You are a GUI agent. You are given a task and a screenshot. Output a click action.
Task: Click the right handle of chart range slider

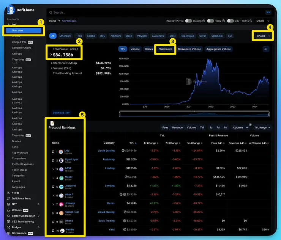269,114
